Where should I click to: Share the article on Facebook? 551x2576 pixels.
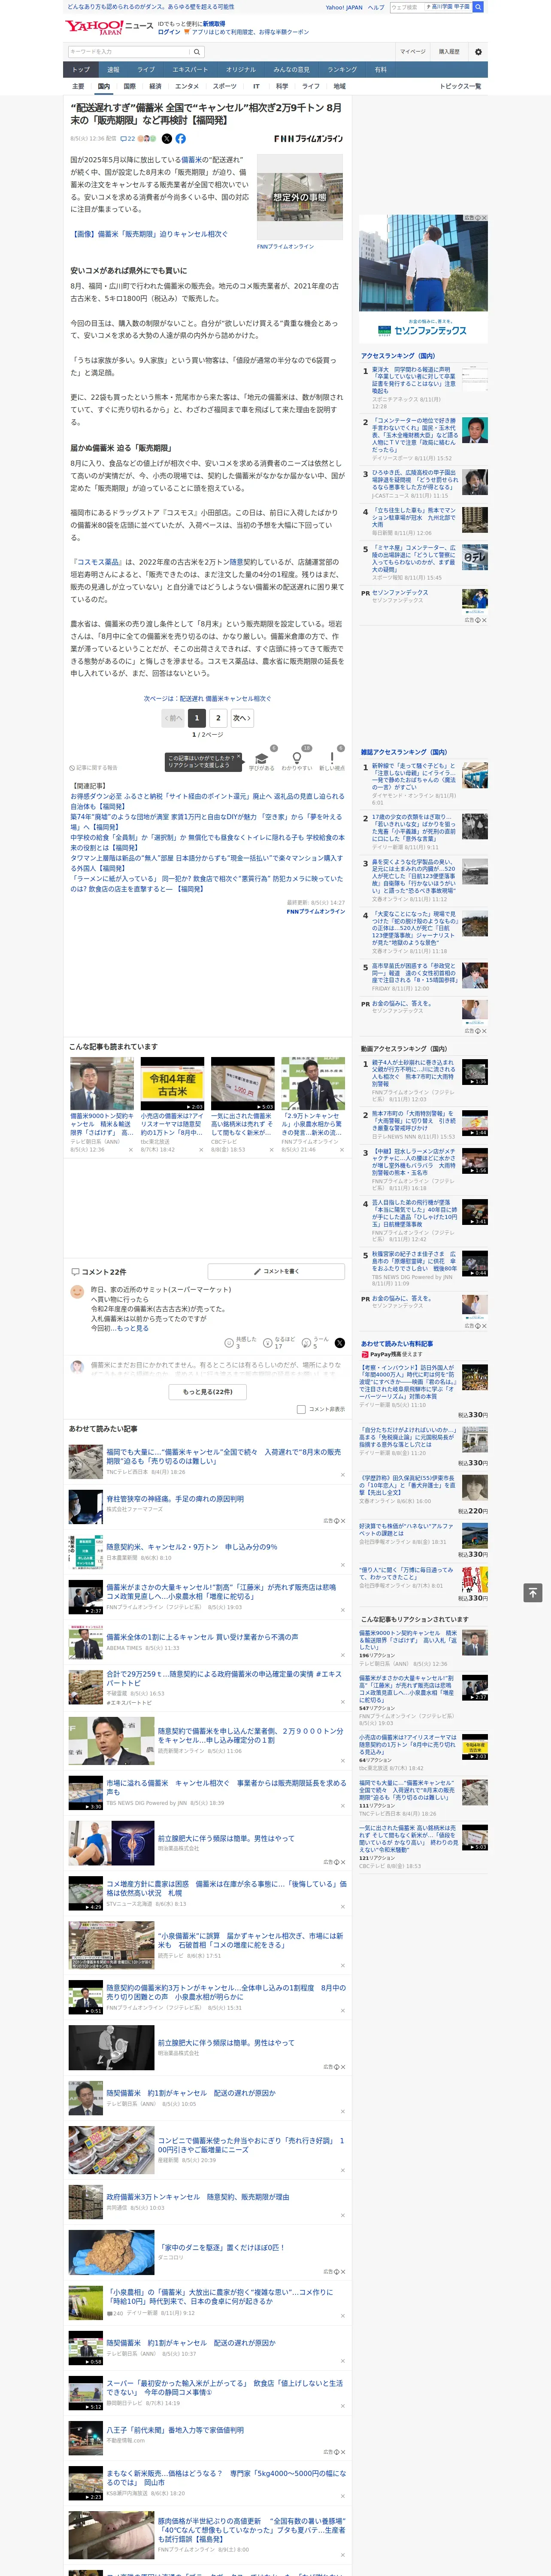[x=181, y=139]
